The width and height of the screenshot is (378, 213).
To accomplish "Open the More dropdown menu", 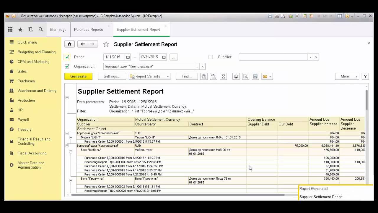I will point(347,76).
